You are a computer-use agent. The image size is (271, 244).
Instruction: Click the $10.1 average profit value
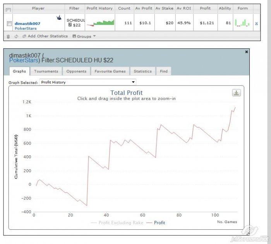click(x=145, y=23)
